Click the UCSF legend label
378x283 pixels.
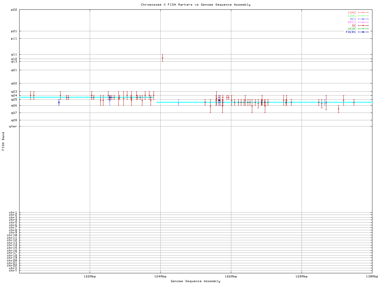point(352,29)
